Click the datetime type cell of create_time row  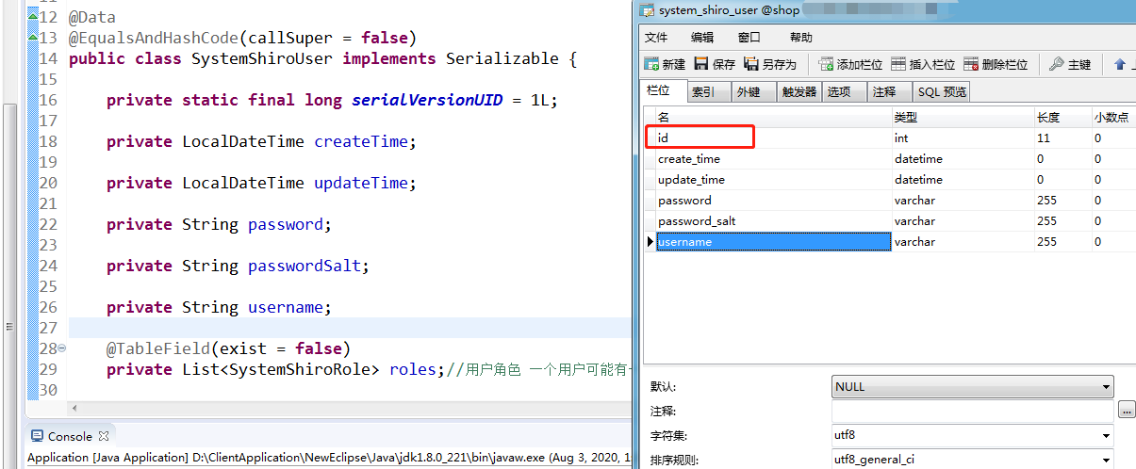[963, 159]
